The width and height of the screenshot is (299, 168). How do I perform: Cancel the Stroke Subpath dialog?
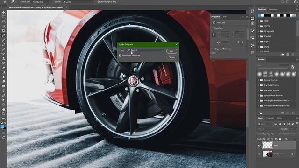[171, 57]
